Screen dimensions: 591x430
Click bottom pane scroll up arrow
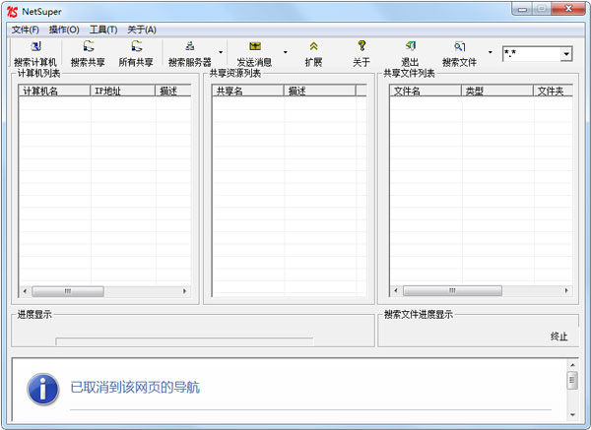point(572,365)
